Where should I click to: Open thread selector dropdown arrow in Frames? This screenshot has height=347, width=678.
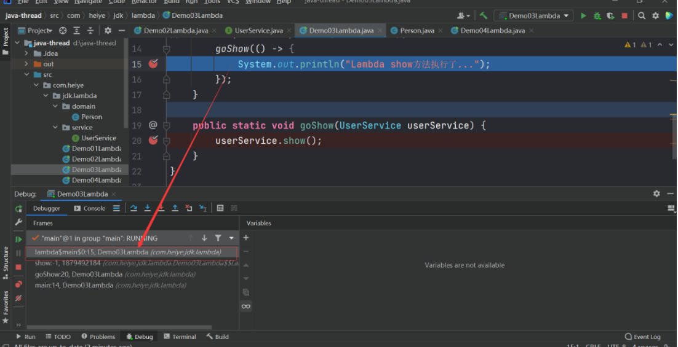231,238
